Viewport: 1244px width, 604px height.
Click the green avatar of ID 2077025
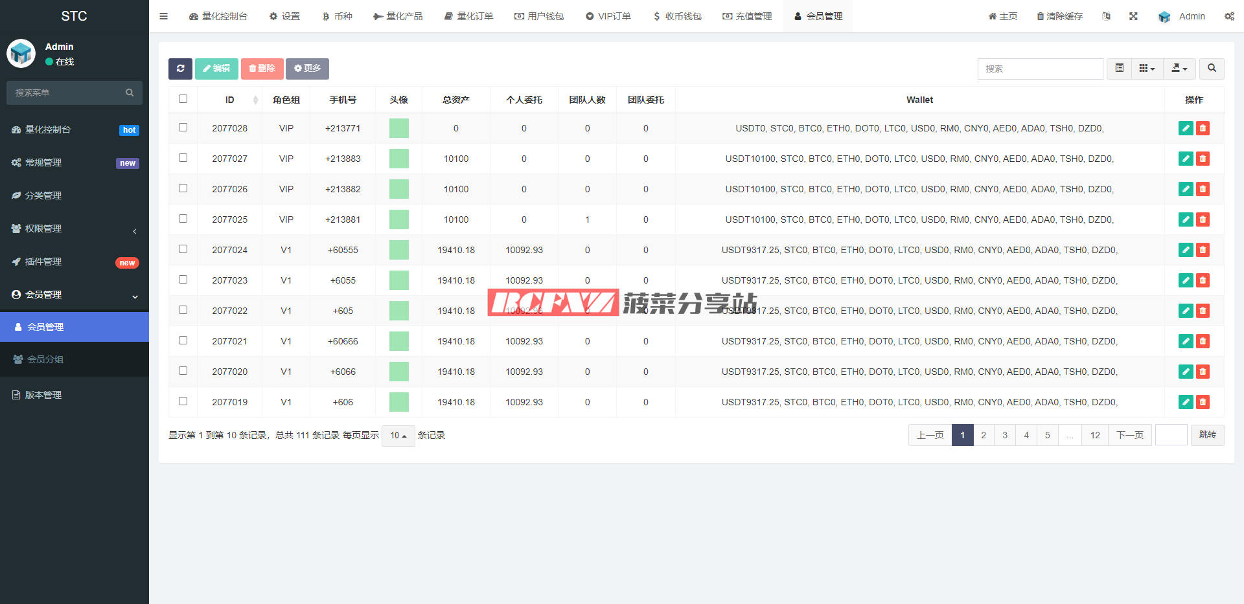(399, 219)
